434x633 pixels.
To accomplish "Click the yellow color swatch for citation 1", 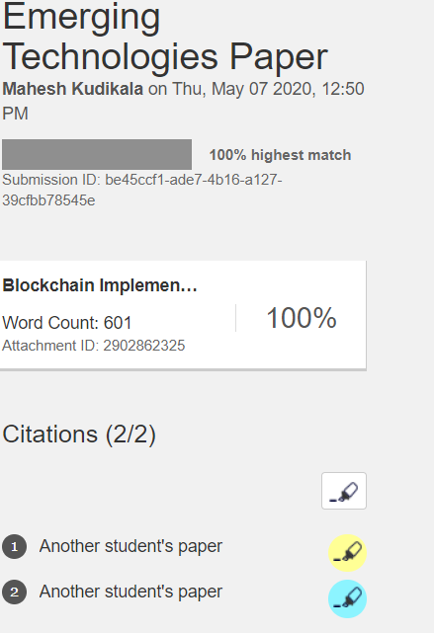I will (347, 553).
